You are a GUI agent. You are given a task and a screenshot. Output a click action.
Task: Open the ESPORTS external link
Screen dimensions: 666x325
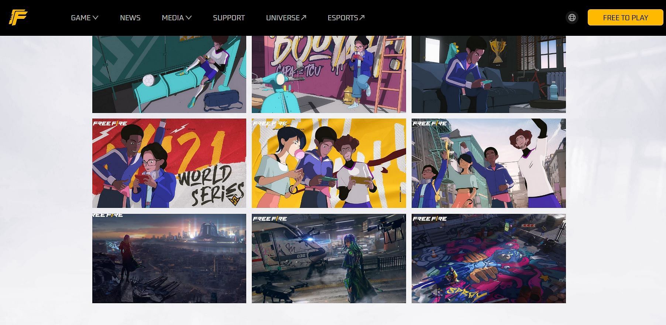click(343, 18)
